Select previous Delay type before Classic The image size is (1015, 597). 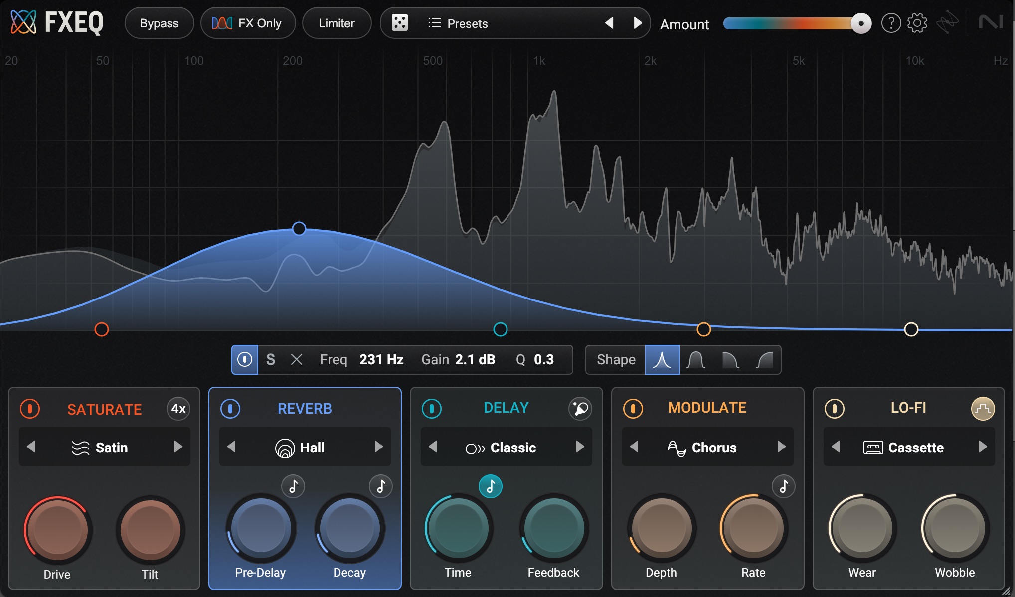(433, 447)
